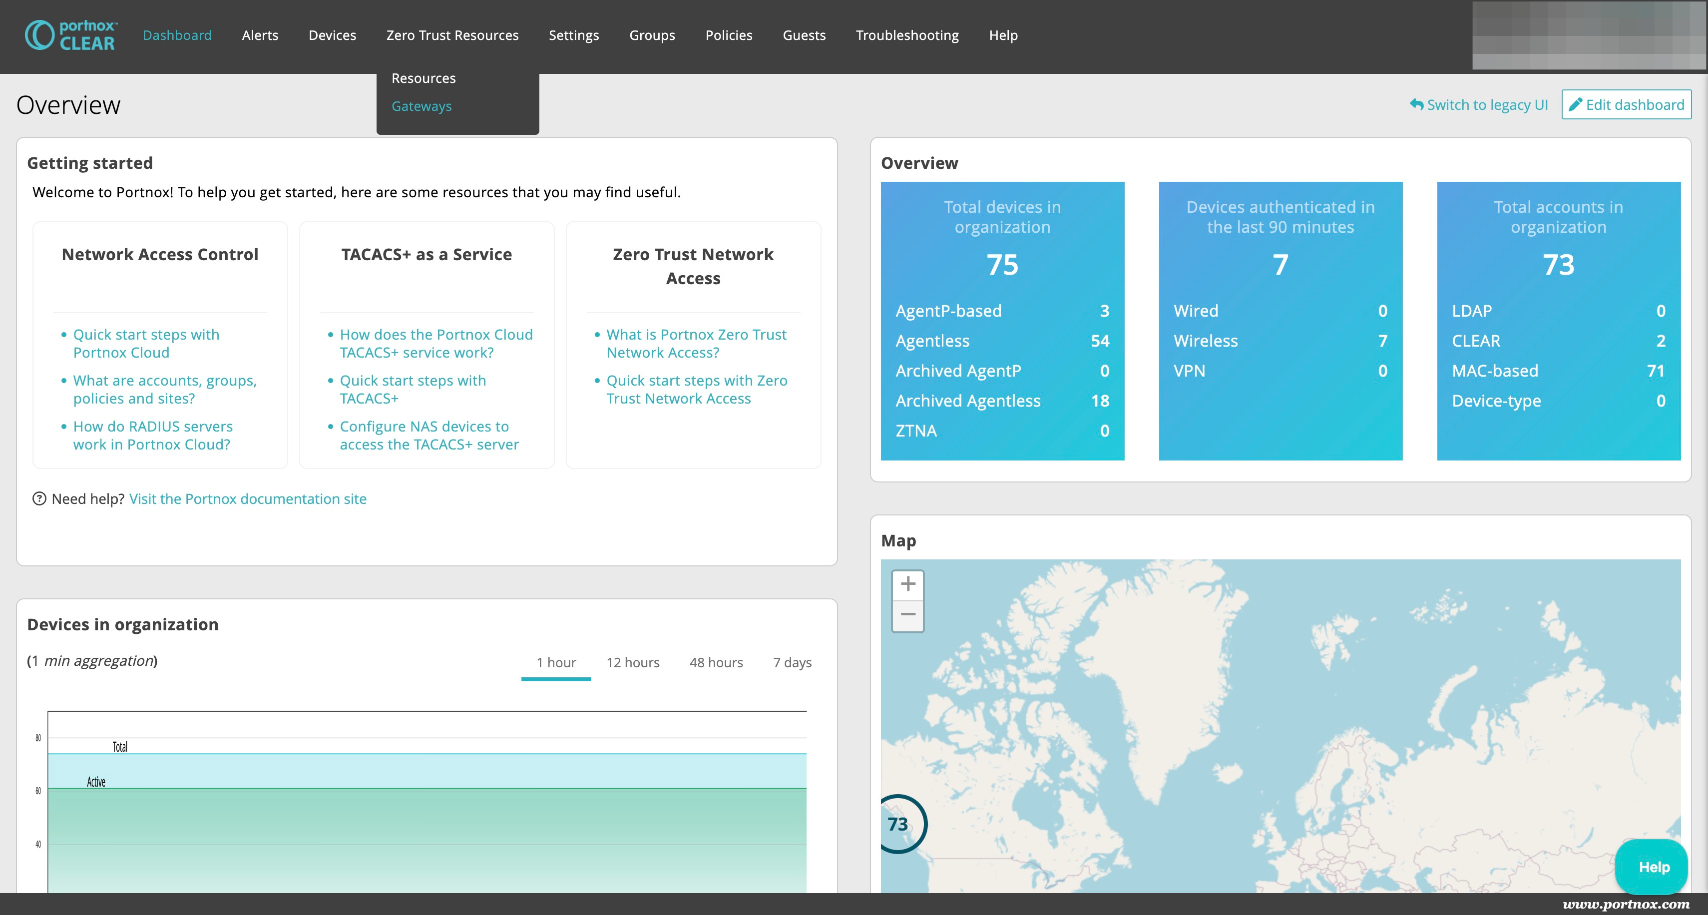Click Devices authenticated in last 90 minutes tile
1708x915 pixels.
point(1281,321)
